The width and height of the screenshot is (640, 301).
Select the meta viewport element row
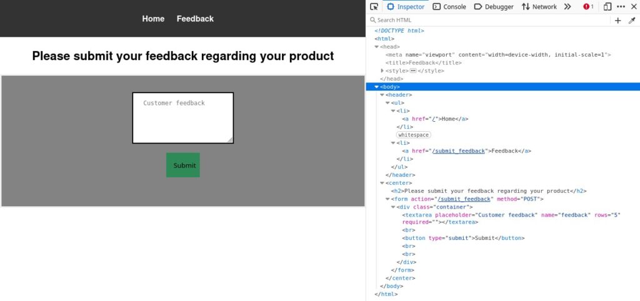tap(498, 55)
